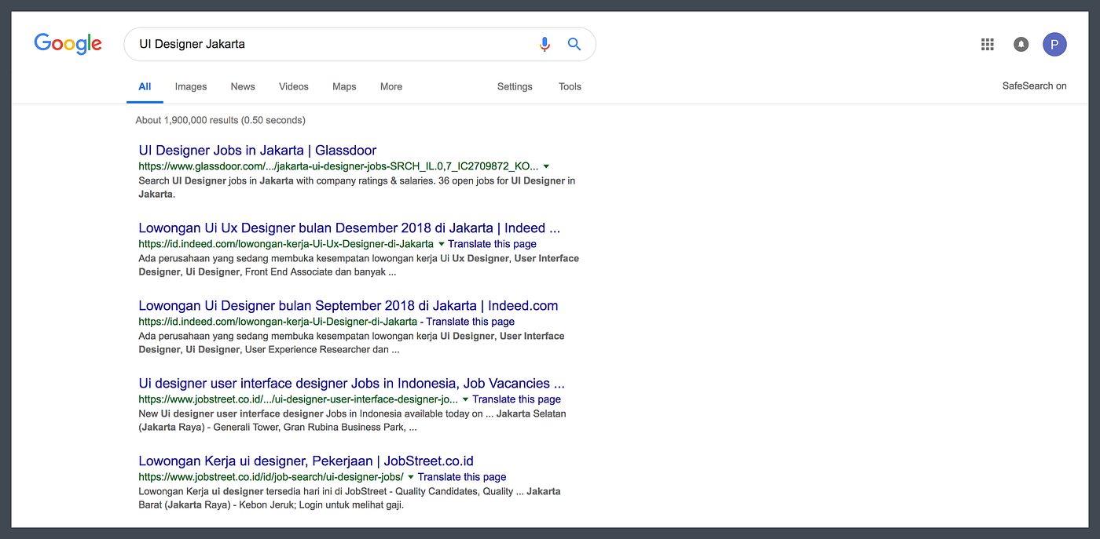The height and width of the screenshot is (539, 1100).
Task: Click snippet mentioning Kebon Jeruk
Action: point(350,498)
